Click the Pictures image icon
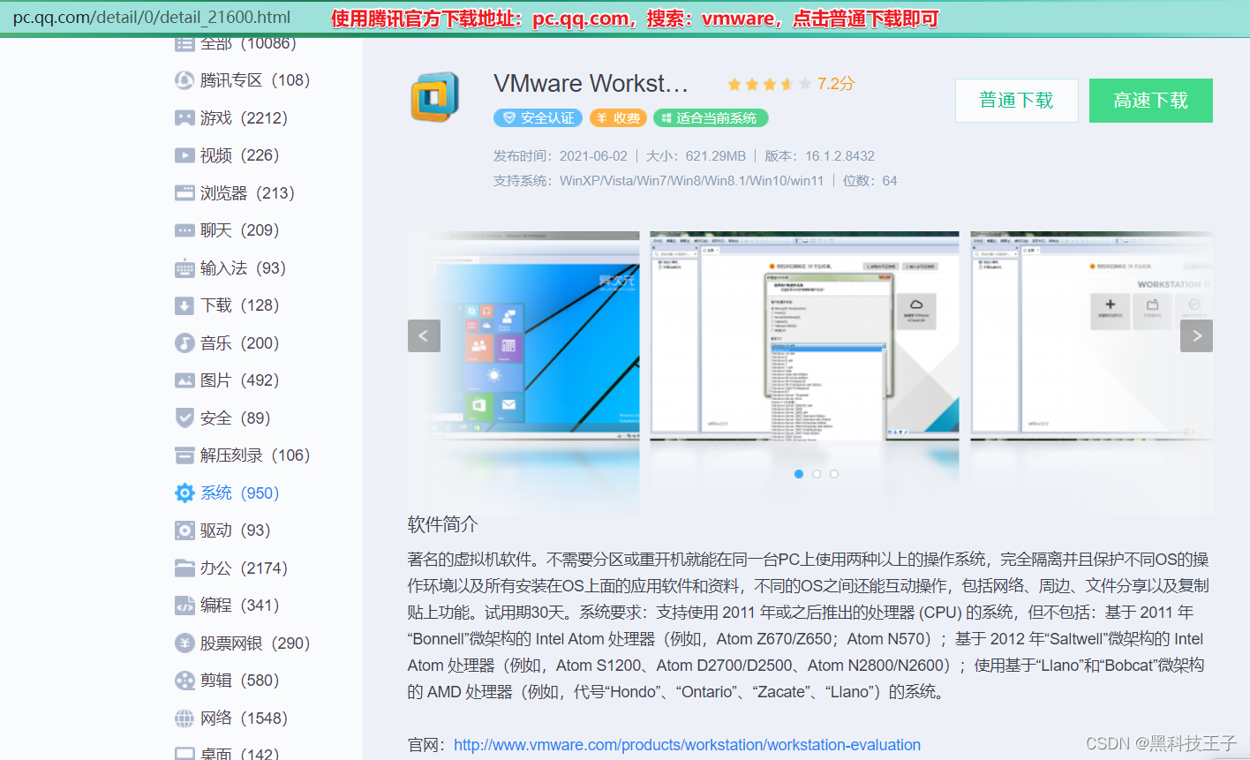This screenshot has width=1250, height=760. [184, 380]
